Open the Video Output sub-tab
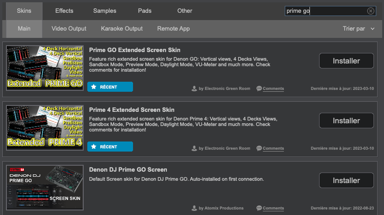384x215 pixels. click(x=69, y=29)
